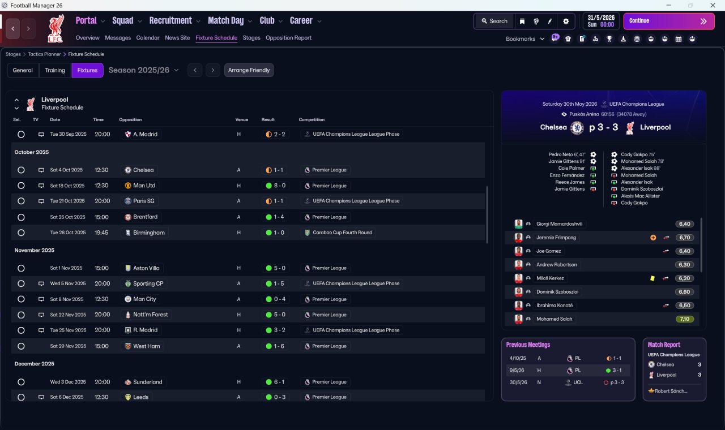Open the 9/5/26 previous meeting row
Image resolution: width=725 pixels, height=430 pixels.
pos(568,371)
